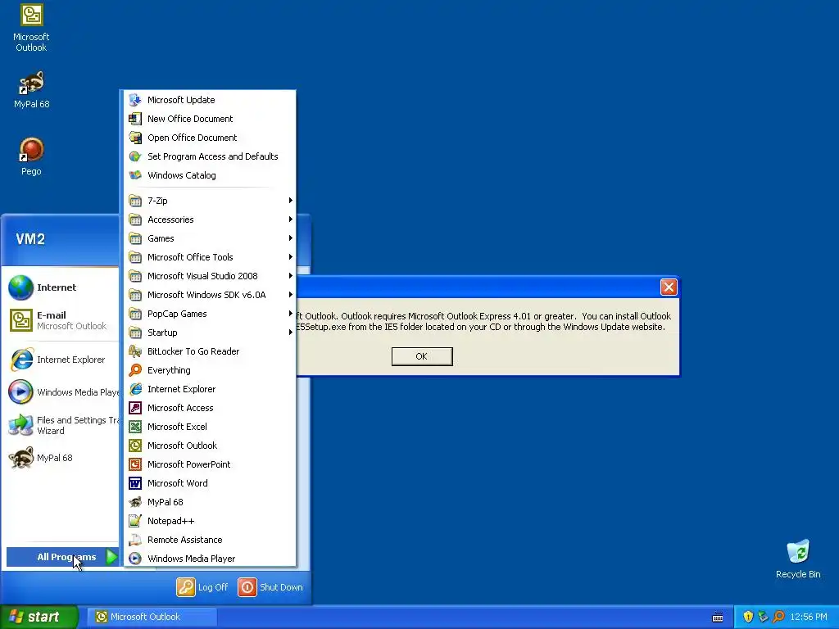Launch Microsoft PowerPoint
Viewport: 839px width, 629px height.
(209, 464)
